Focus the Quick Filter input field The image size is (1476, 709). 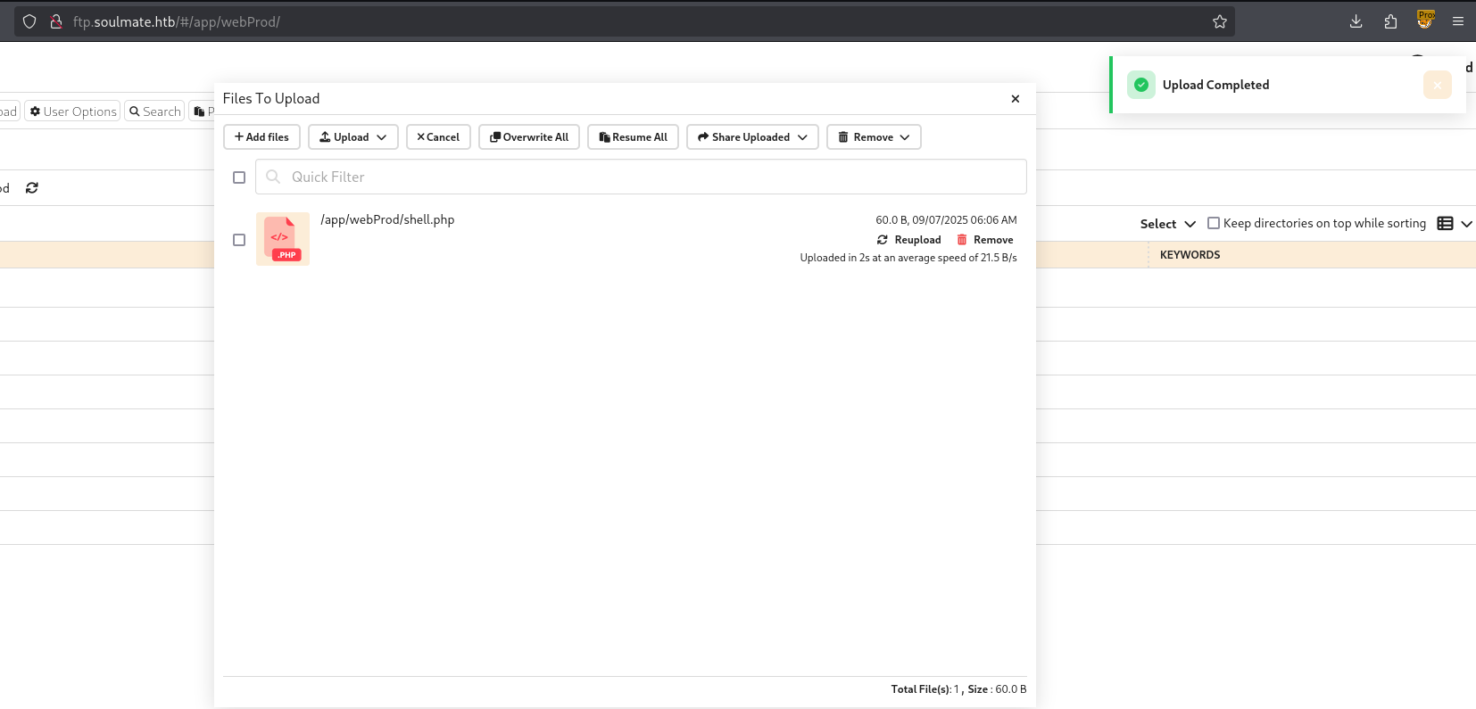coord(641,177)
